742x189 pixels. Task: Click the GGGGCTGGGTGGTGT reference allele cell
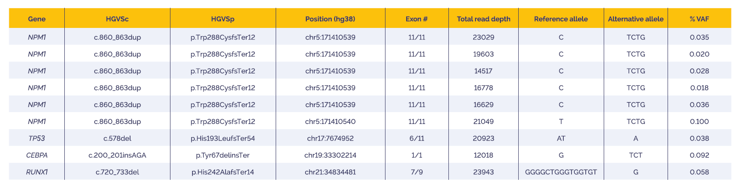561,172
